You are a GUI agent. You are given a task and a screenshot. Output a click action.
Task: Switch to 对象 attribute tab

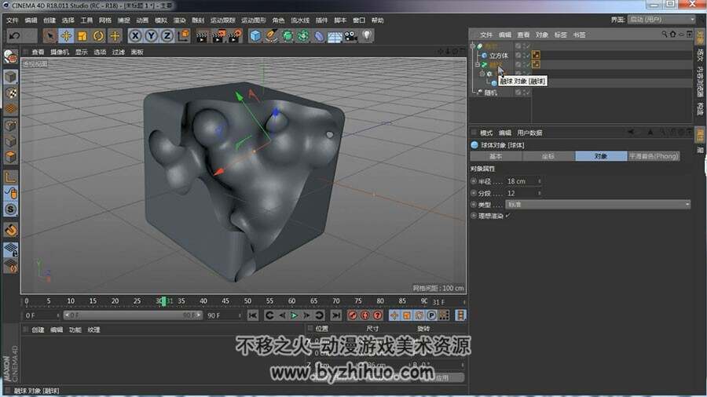601,156
